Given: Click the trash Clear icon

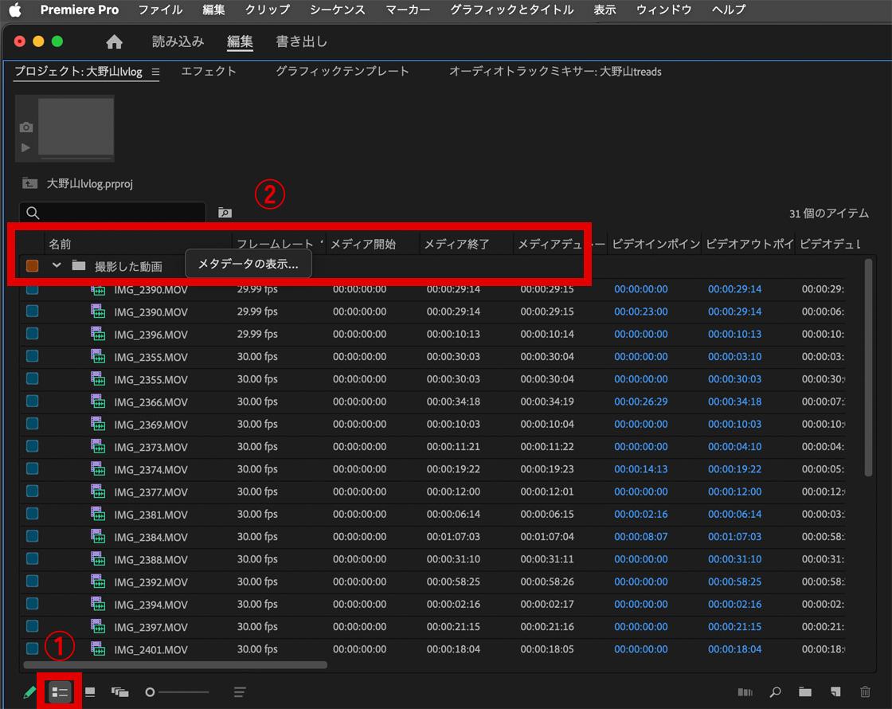Looking at the screenshot, I should 866,692.
